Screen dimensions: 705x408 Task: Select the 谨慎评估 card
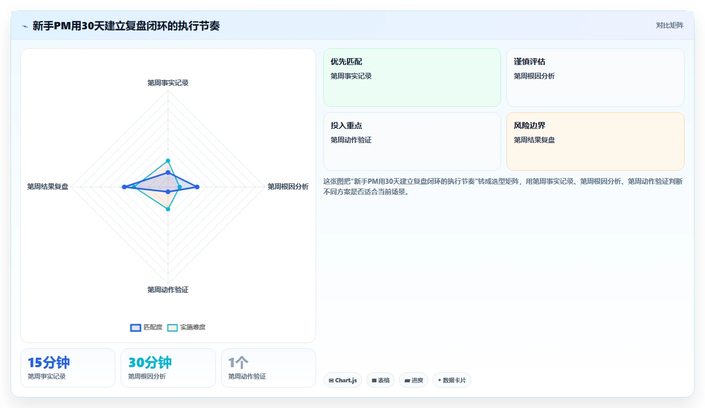coord(595,78)
